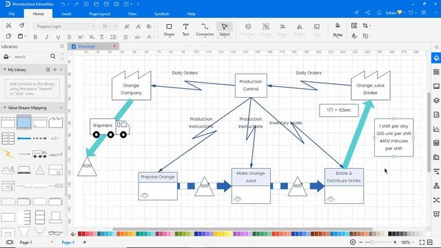Image resolution: width=441 pixels, height=248 pixels.
Task: Switch to the View tab
Action: click(132, 14)
